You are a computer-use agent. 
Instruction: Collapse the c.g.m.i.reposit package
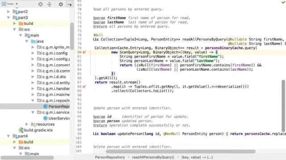[33, 100]
